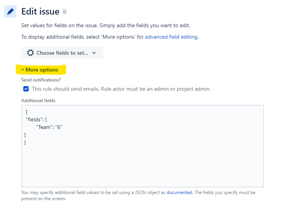Click the Additional fields label
This screenshot has width=282, height=212.
(38, 101)
